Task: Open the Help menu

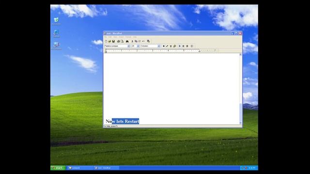Action: 135,37
